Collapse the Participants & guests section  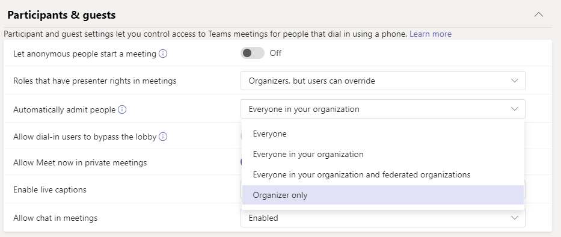coord(539,14)
